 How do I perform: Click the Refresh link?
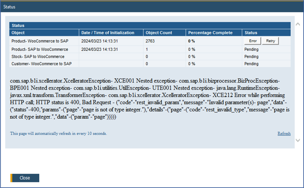click(284, 134)
